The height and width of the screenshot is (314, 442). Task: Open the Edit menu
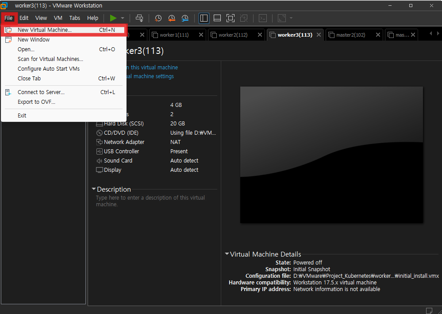[24, 18]
